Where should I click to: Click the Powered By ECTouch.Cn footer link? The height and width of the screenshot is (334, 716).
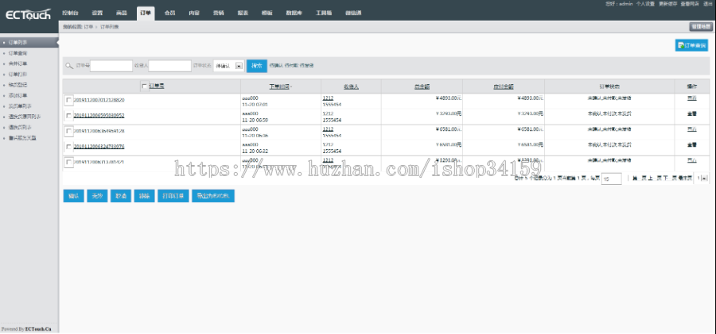(26, 329)
